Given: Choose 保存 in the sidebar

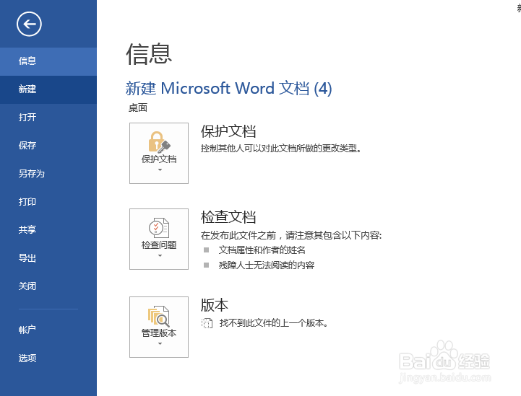Looking at the screenshot, I should pos(48,146).
